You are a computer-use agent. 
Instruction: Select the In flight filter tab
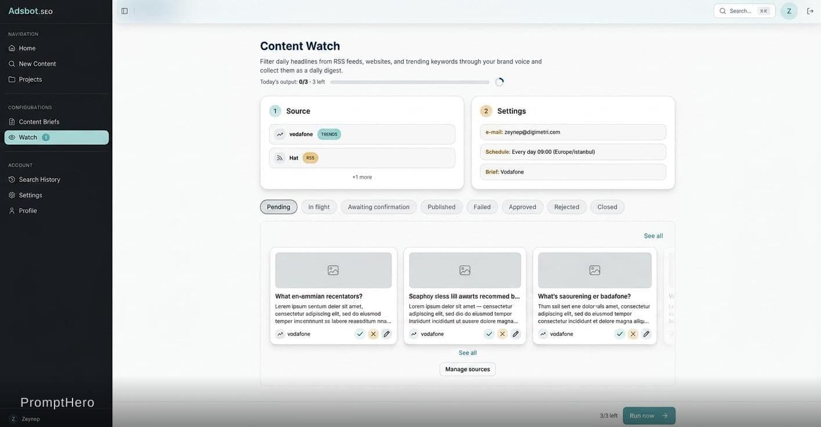coord(319,207)
